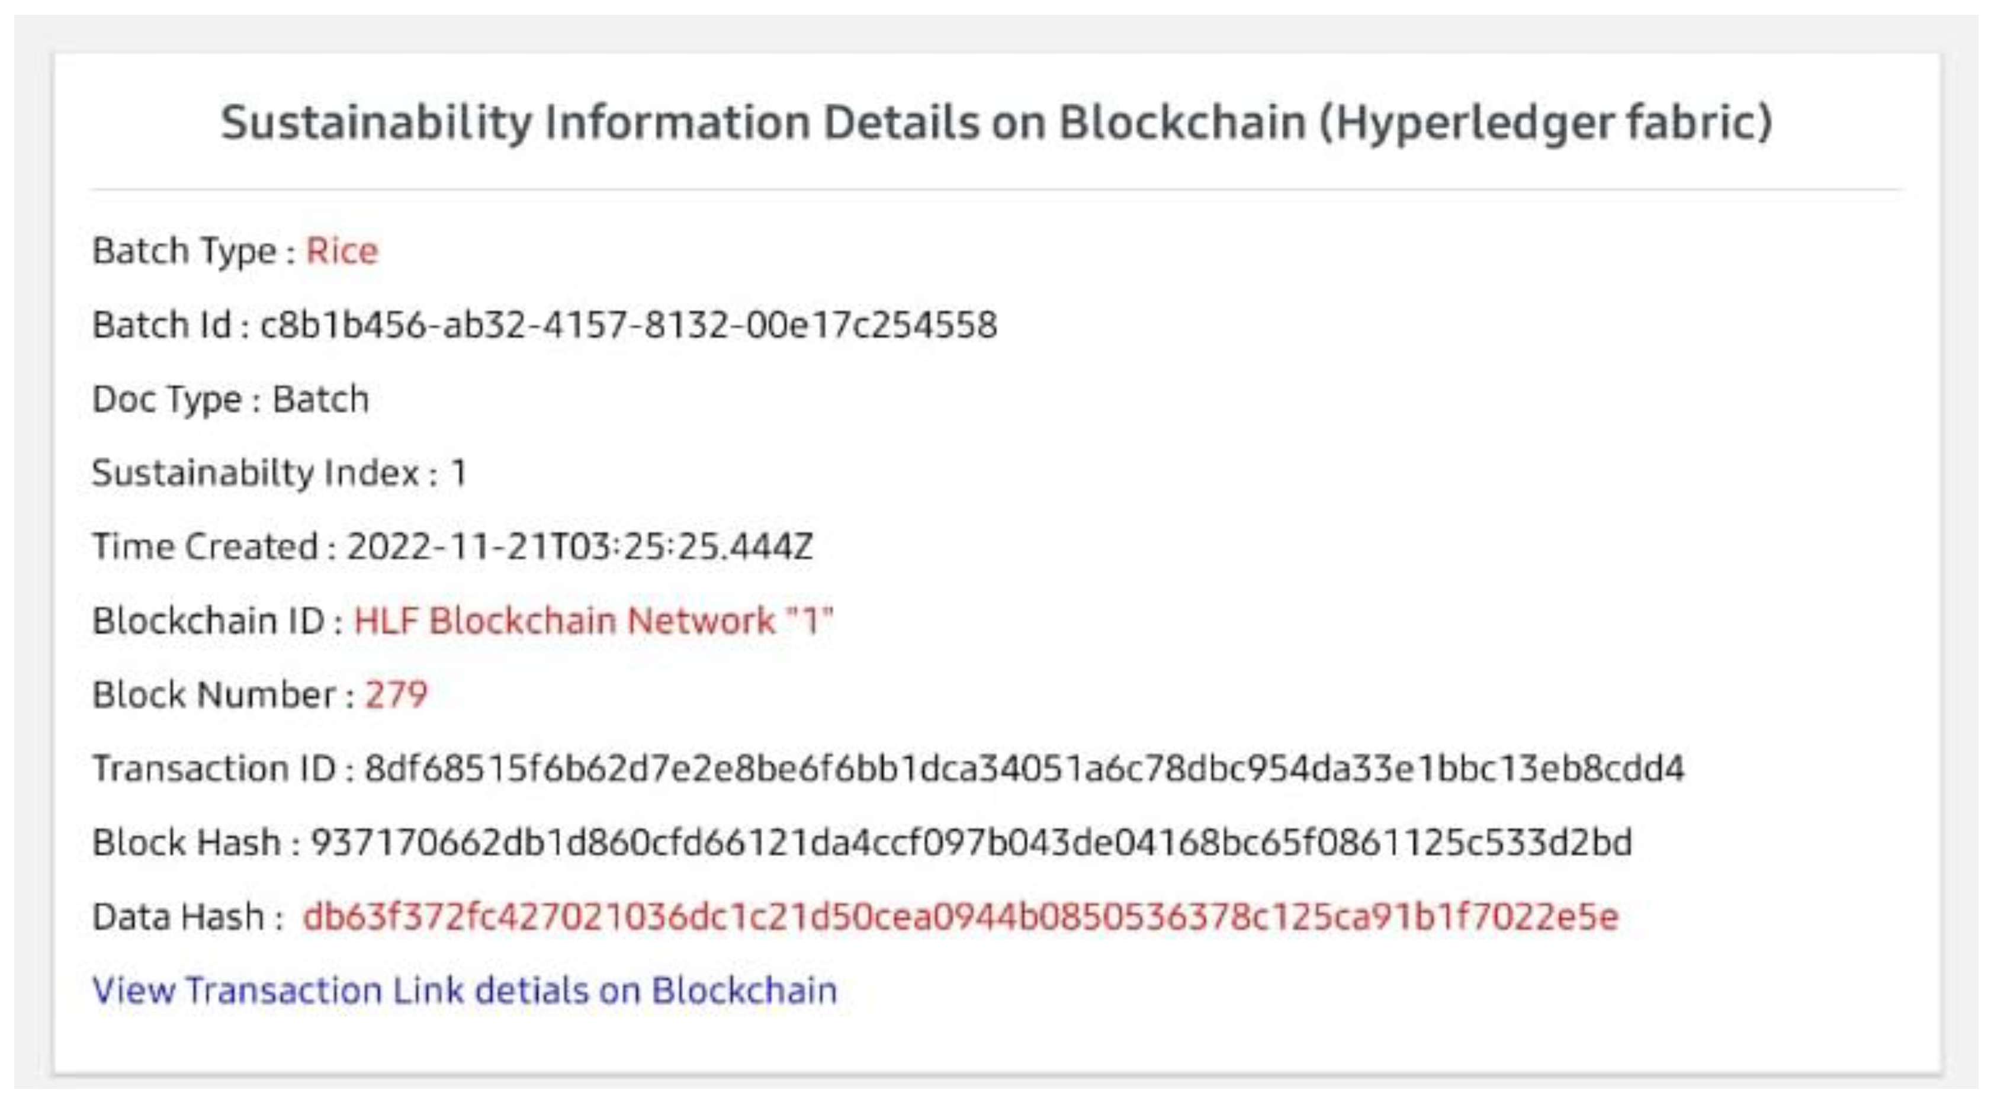Open the View Transaction Link details link

click(464, 990)
